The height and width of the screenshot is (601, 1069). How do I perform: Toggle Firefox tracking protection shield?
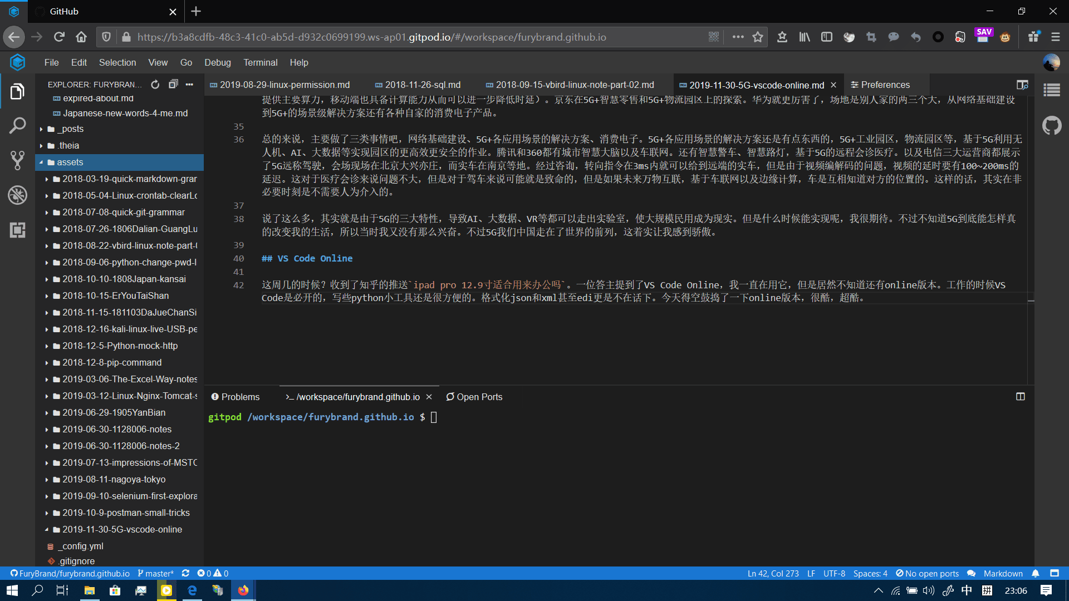[106, 37]
